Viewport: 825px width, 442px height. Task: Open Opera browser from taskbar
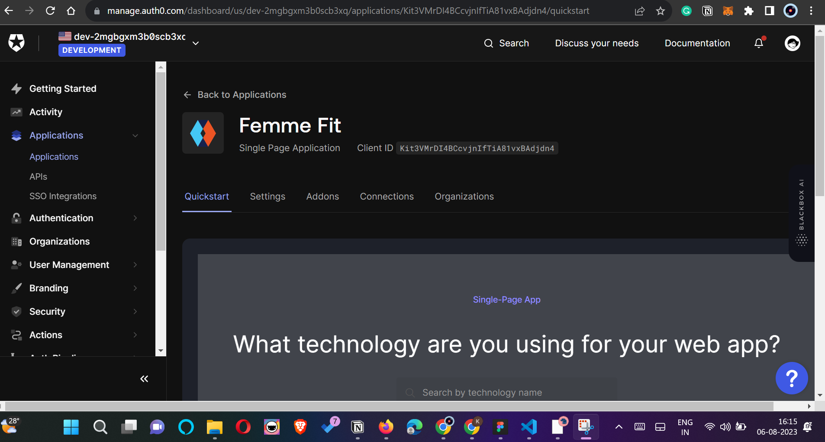point(243,427)
